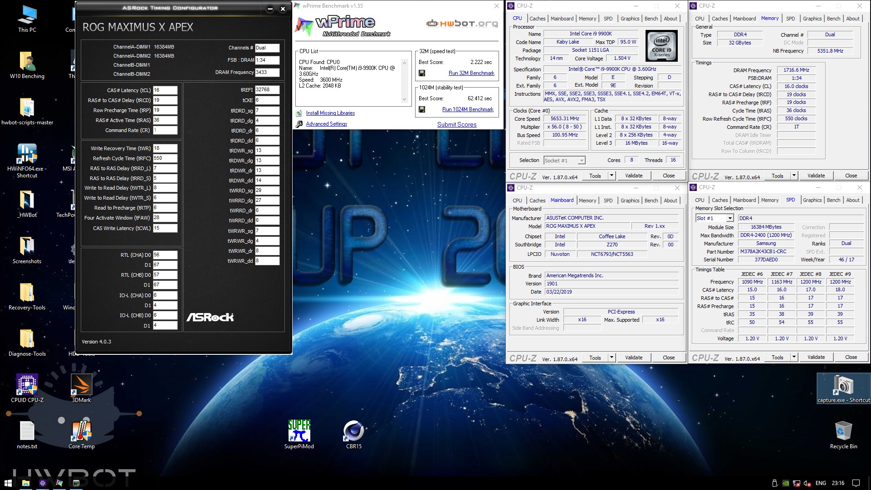Click HWBot.org logo in wPrime

(462, 24)
